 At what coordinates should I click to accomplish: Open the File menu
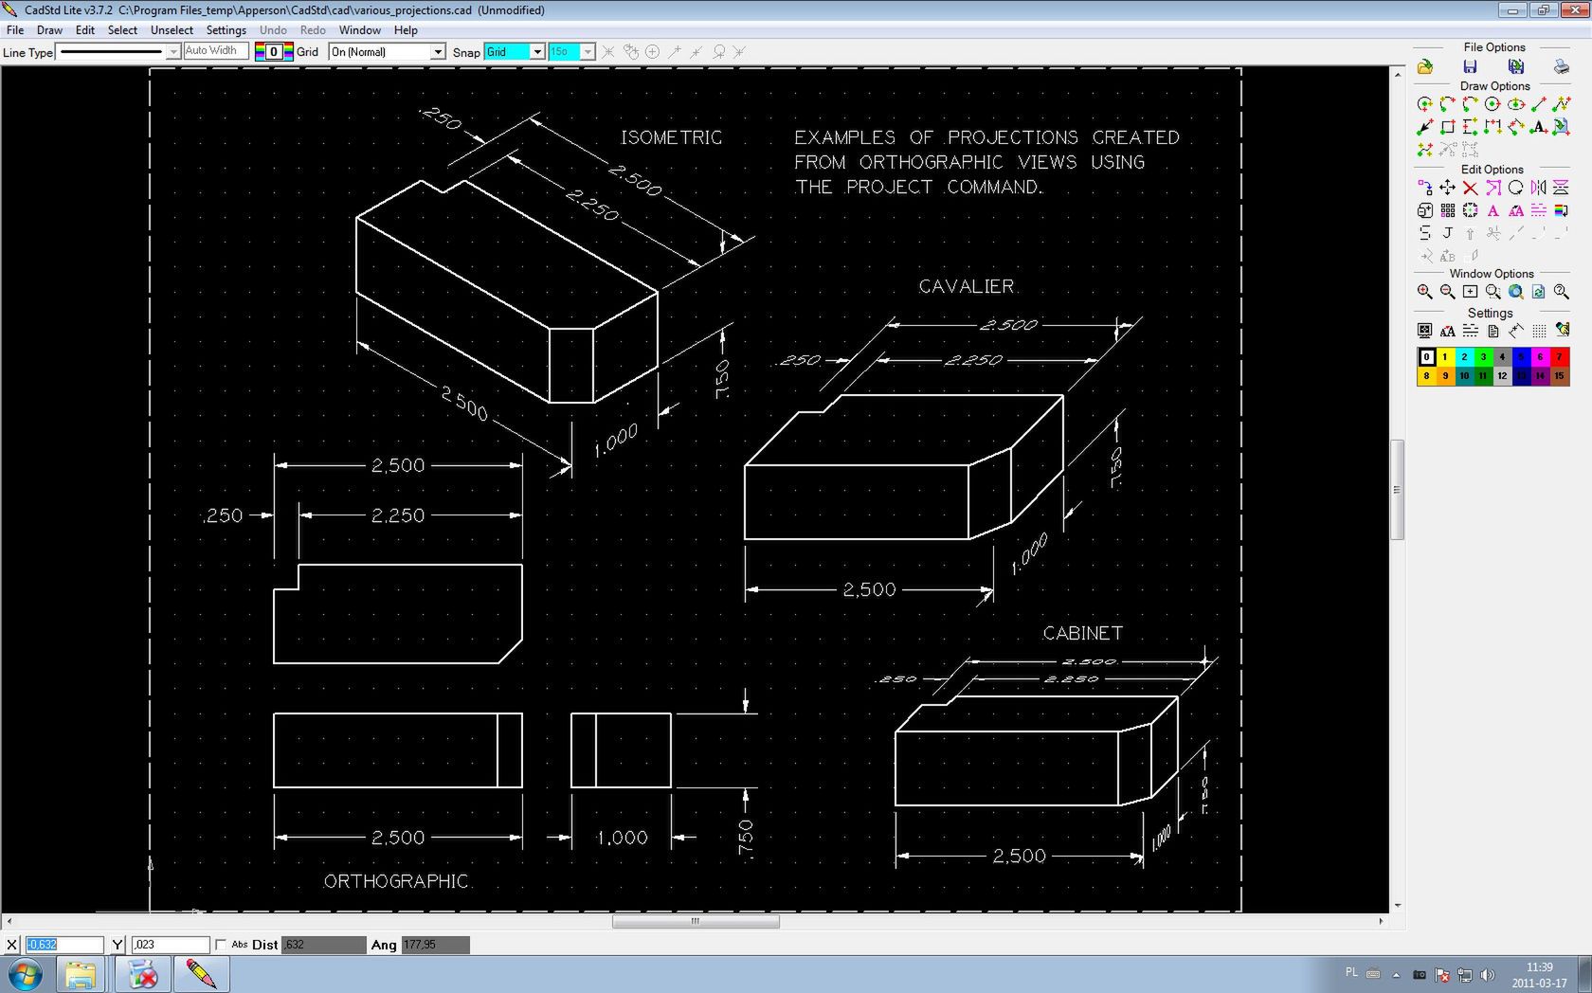pos(15,30)
